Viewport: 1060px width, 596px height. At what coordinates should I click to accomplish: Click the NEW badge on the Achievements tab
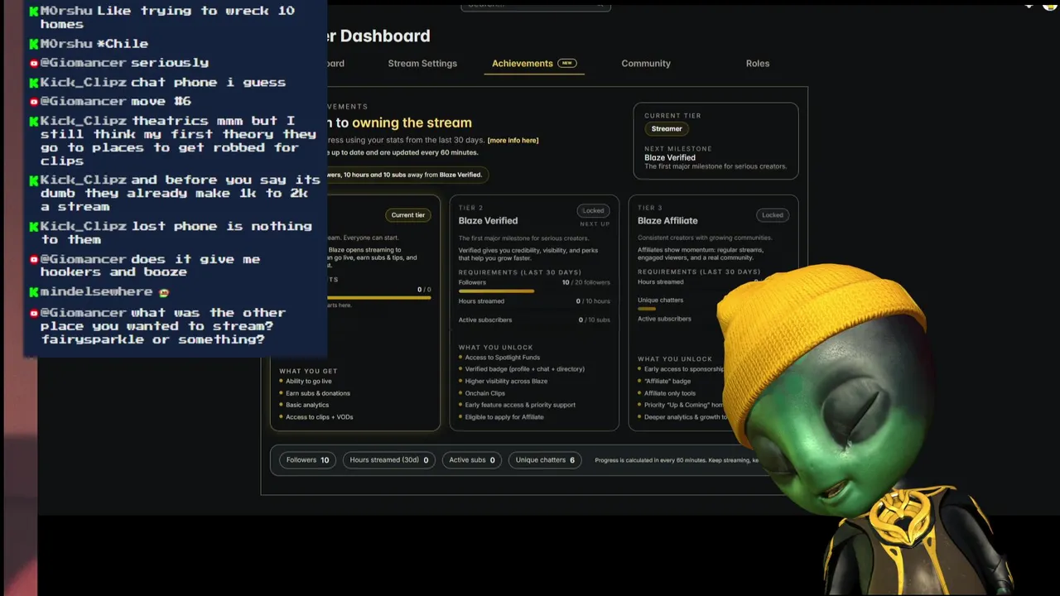567,63
